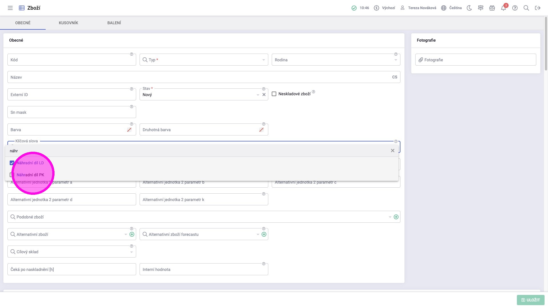Click the gift icon in header
Image resolution: width=548 pixels, height=308 pixels.
click(x=492, y=8)
